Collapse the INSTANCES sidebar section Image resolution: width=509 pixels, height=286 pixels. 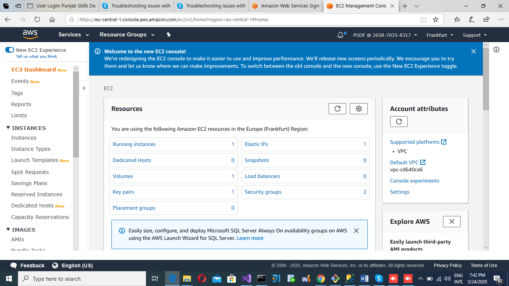click(x=8, y=128)
